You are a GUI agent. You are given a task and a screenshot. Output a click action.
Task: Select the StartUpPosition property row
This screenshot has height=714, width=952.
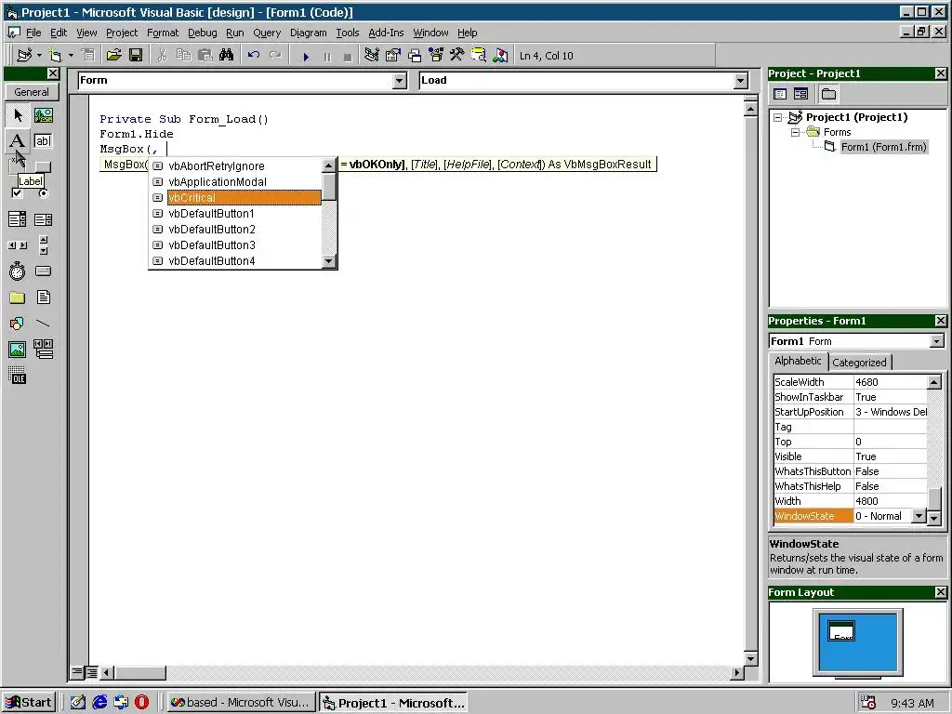pyautogui.click(x=850, y=412)
